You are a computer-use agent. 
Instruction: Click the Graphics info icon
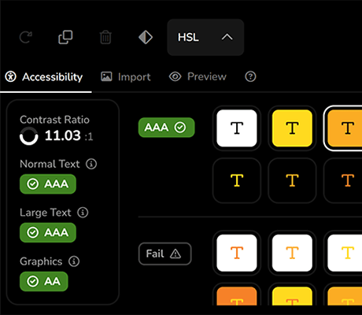pos(74,261)
